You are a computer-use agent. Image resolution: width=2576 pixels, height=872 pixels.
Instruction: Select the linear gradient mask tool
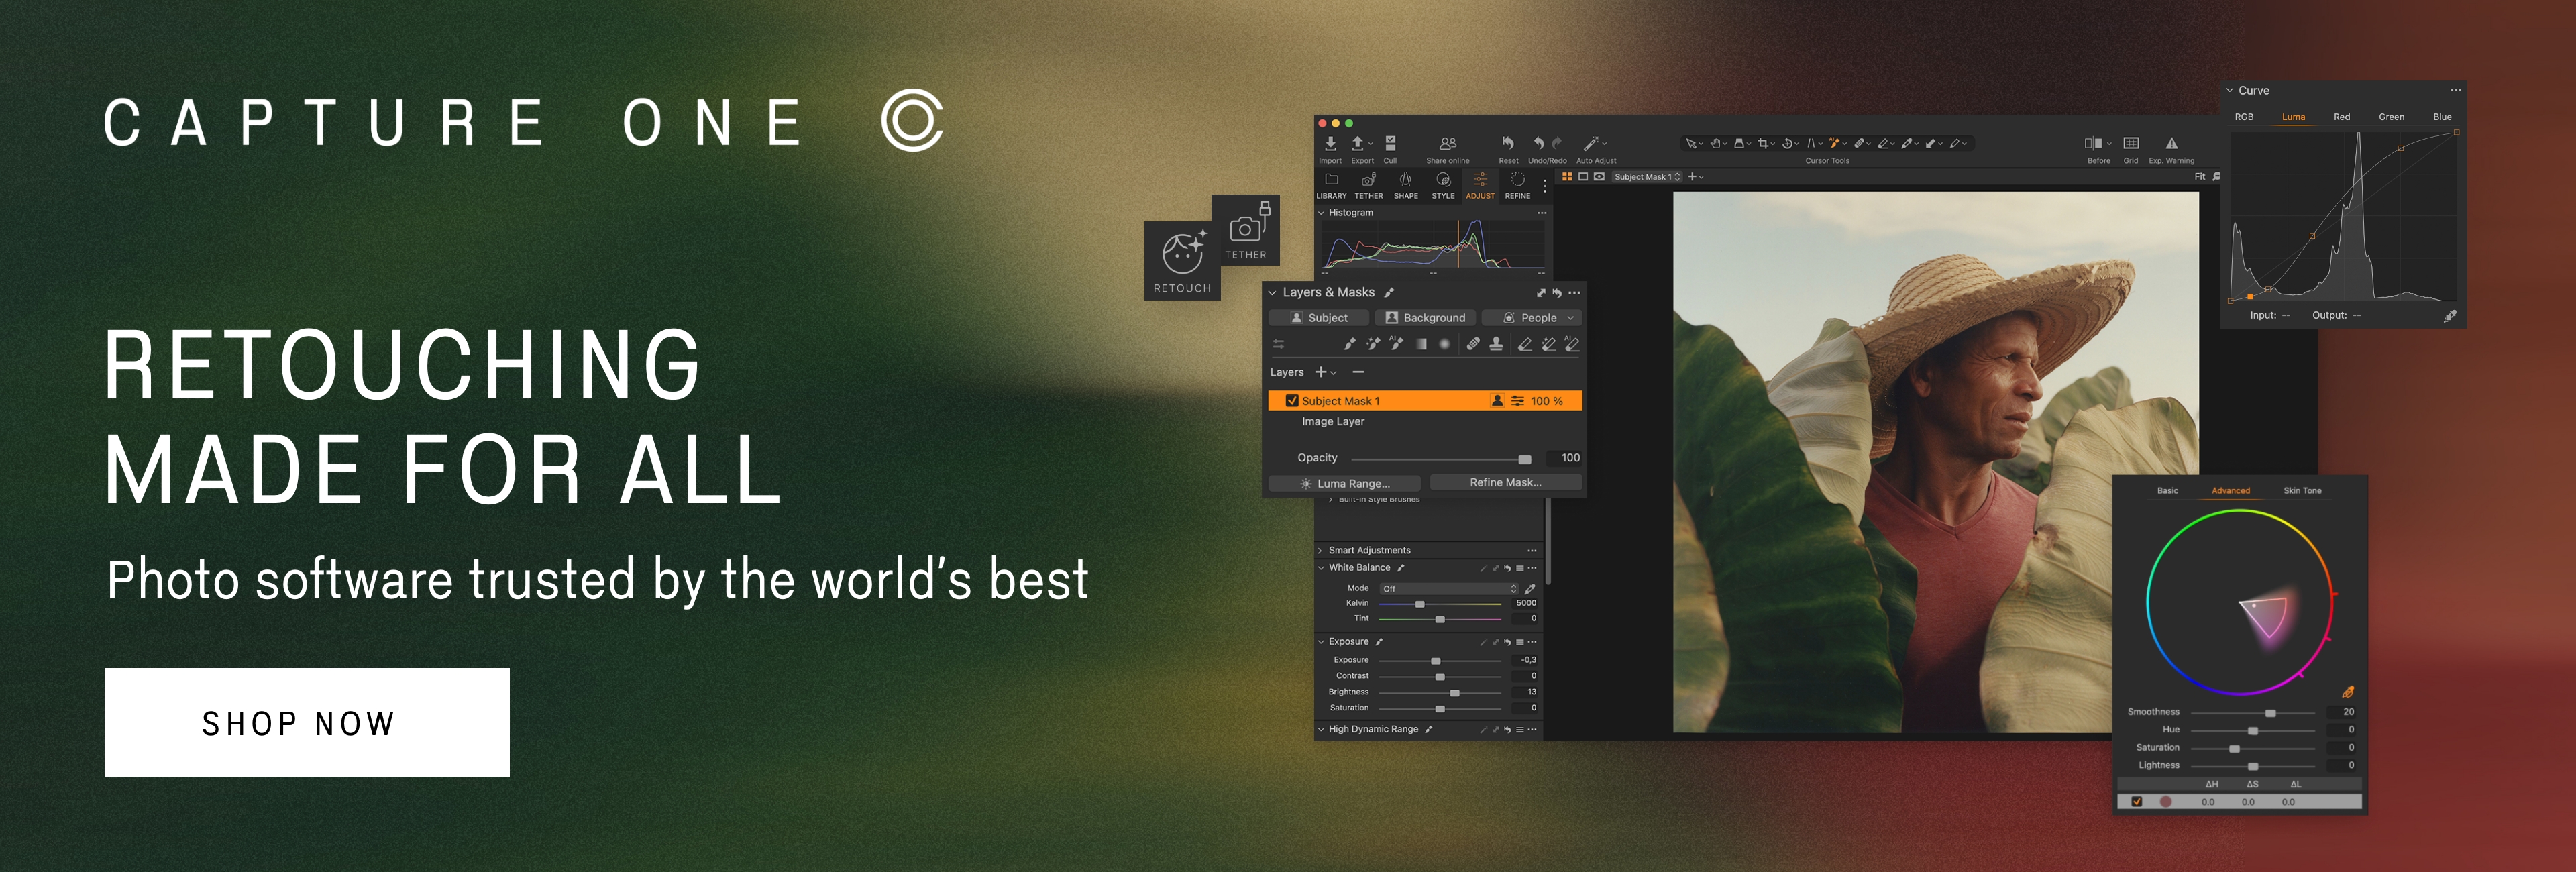1421,344
